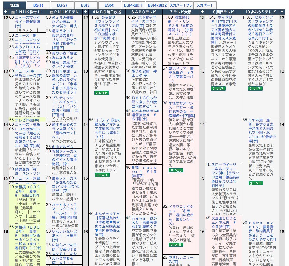Click 気になる button under ドラマコレクション
The width and height of the screenshot is (289, 266).
(176, 245)
